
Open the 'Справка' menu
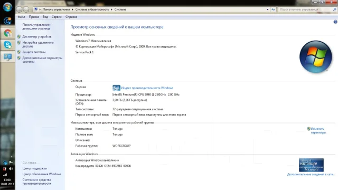[71, 17]
